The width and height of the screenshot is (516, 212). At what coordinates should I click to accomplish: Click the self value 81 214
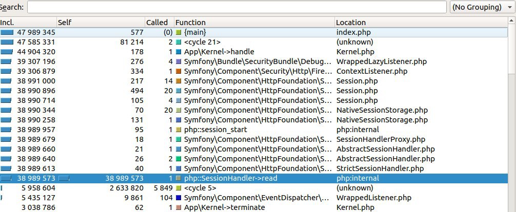(131, 42)
